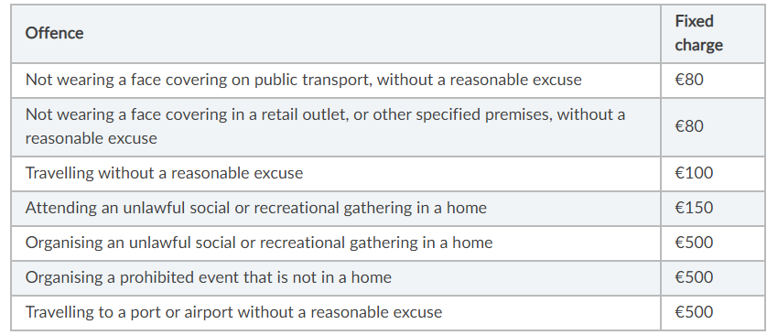Click the €150 fixed charge cell
This screenshot has width=767, height=335.
coord(694,208)
